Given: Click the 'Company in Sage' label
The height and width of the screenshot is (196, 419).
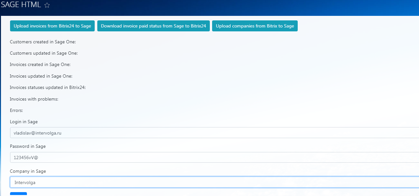Looking at the screenshot, I should 28,171.
